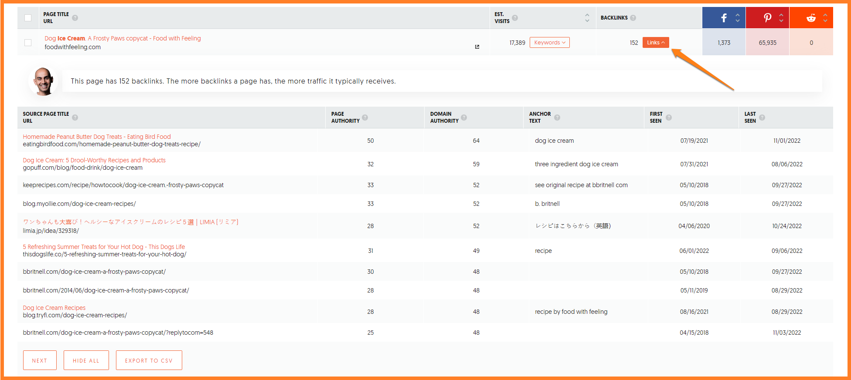The image size is (851, 380).
Task: Click help icon next to Backlinks header
Action: click(633, 18)
